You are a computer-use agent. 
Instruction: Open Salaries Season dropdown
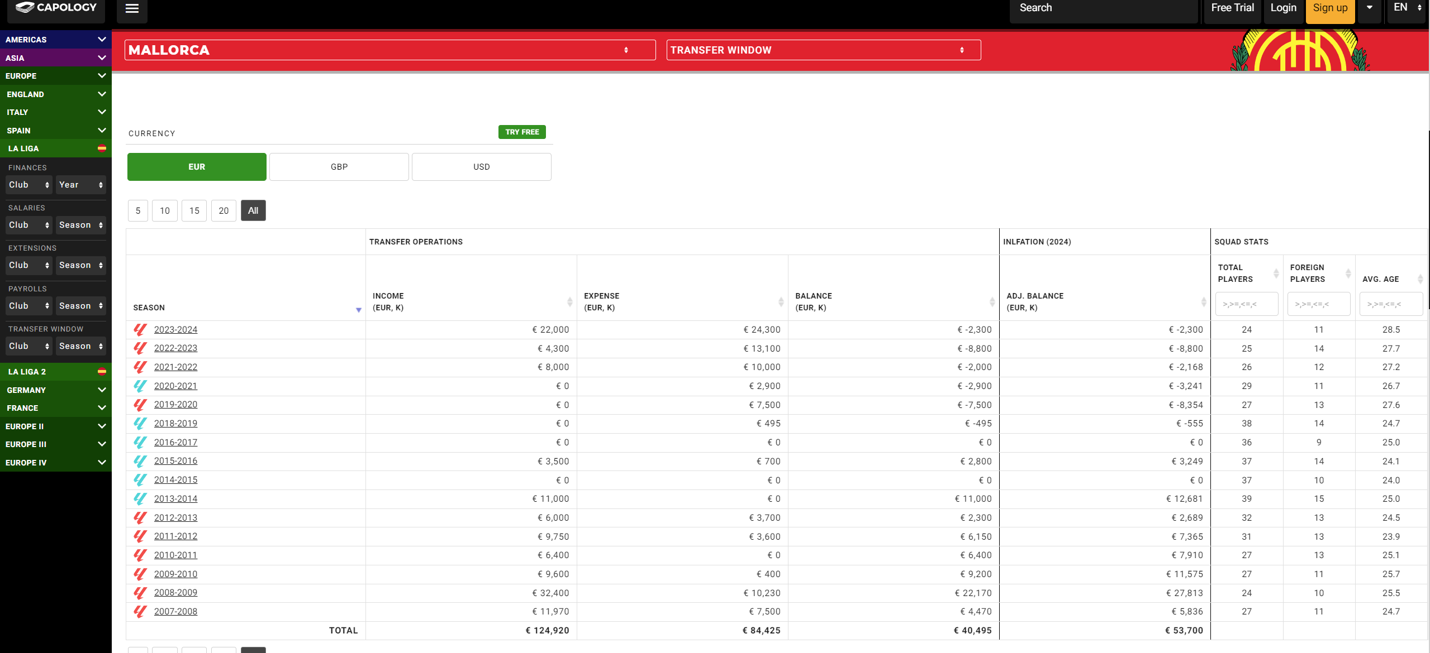click(81, 225)
